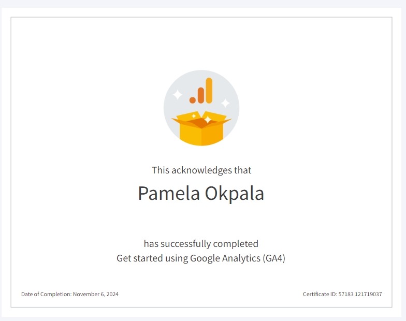Click the white sparkle left of the Analytics logo
The height and width of the screenshot is (321, 406).
pos(178,94)
